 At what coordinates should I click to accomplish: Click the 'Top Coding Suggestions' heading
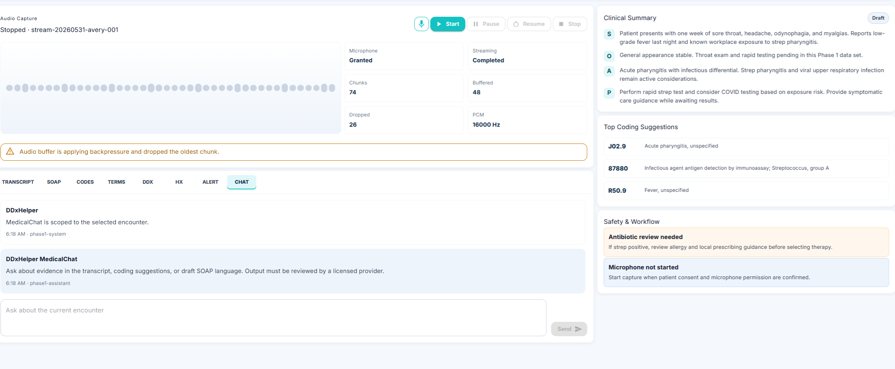(x=640, y=127)
